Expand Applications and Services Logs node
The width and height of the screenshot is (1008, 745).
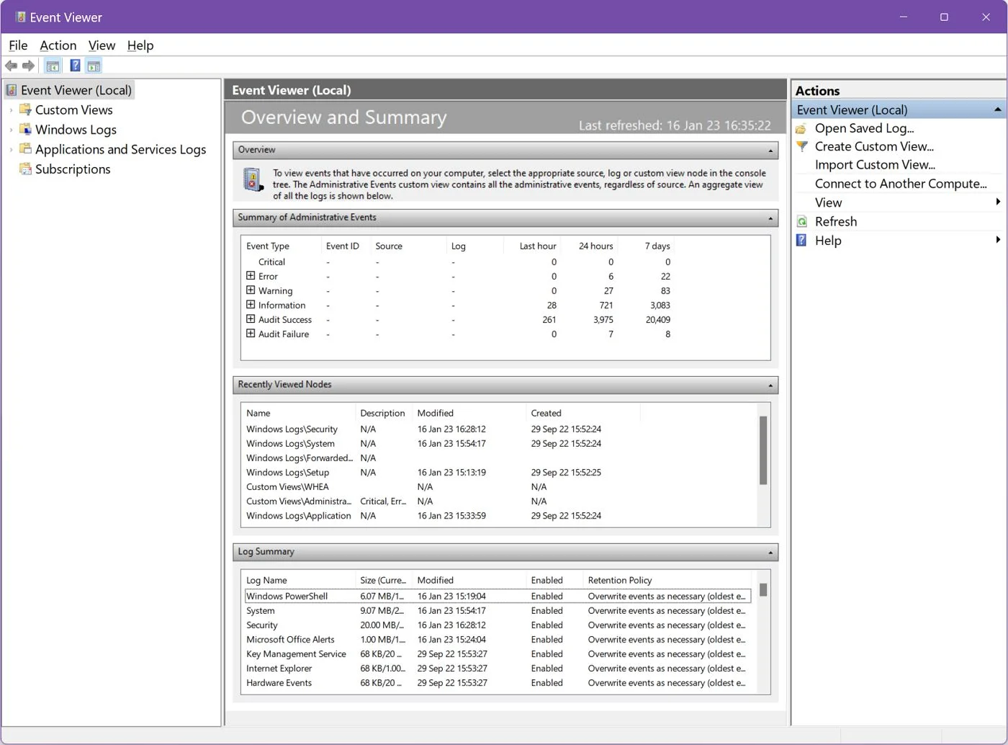click(11, 149)
